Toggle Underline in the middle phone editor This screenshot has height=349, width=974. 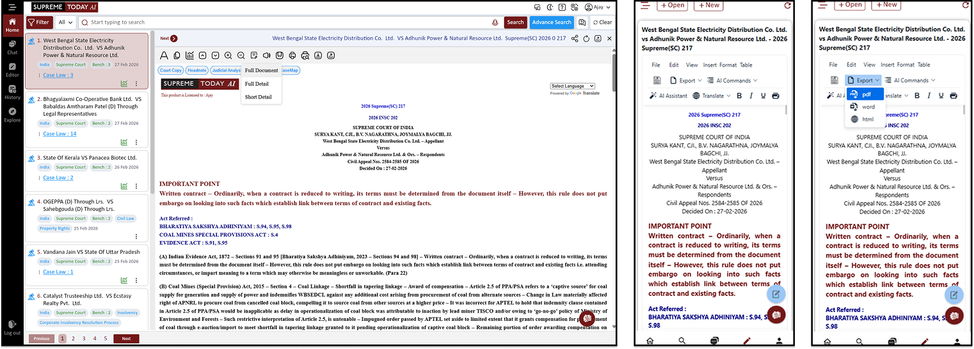click(763, 96)
